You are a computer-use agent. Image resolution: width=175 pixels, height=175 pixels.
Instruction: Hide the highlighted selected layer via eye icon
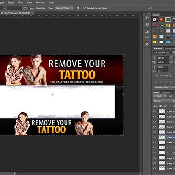click(154, 137)
